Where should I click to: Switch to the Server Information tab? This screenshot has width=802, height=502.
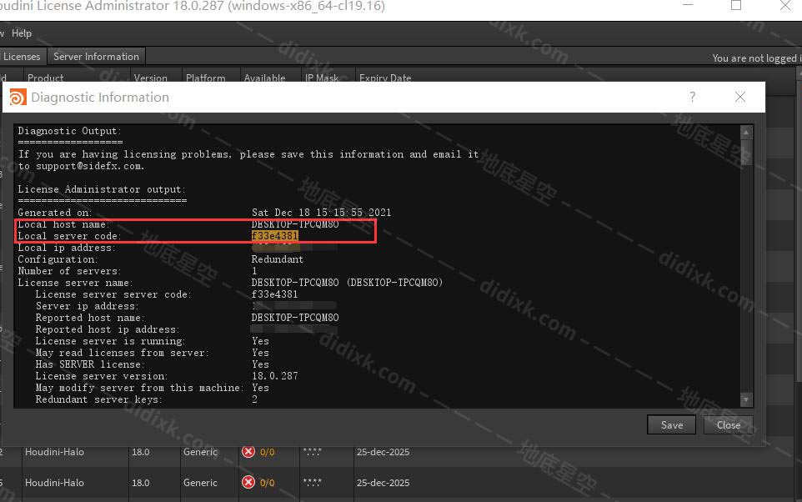point(96,57)
